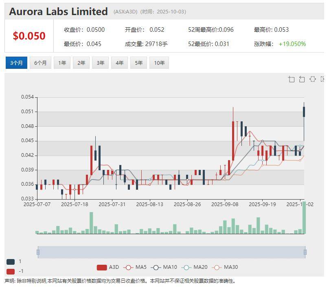Choose the 2年 period button
The width and height of the screenshot is (329, 290).
[x=81, y=63]
